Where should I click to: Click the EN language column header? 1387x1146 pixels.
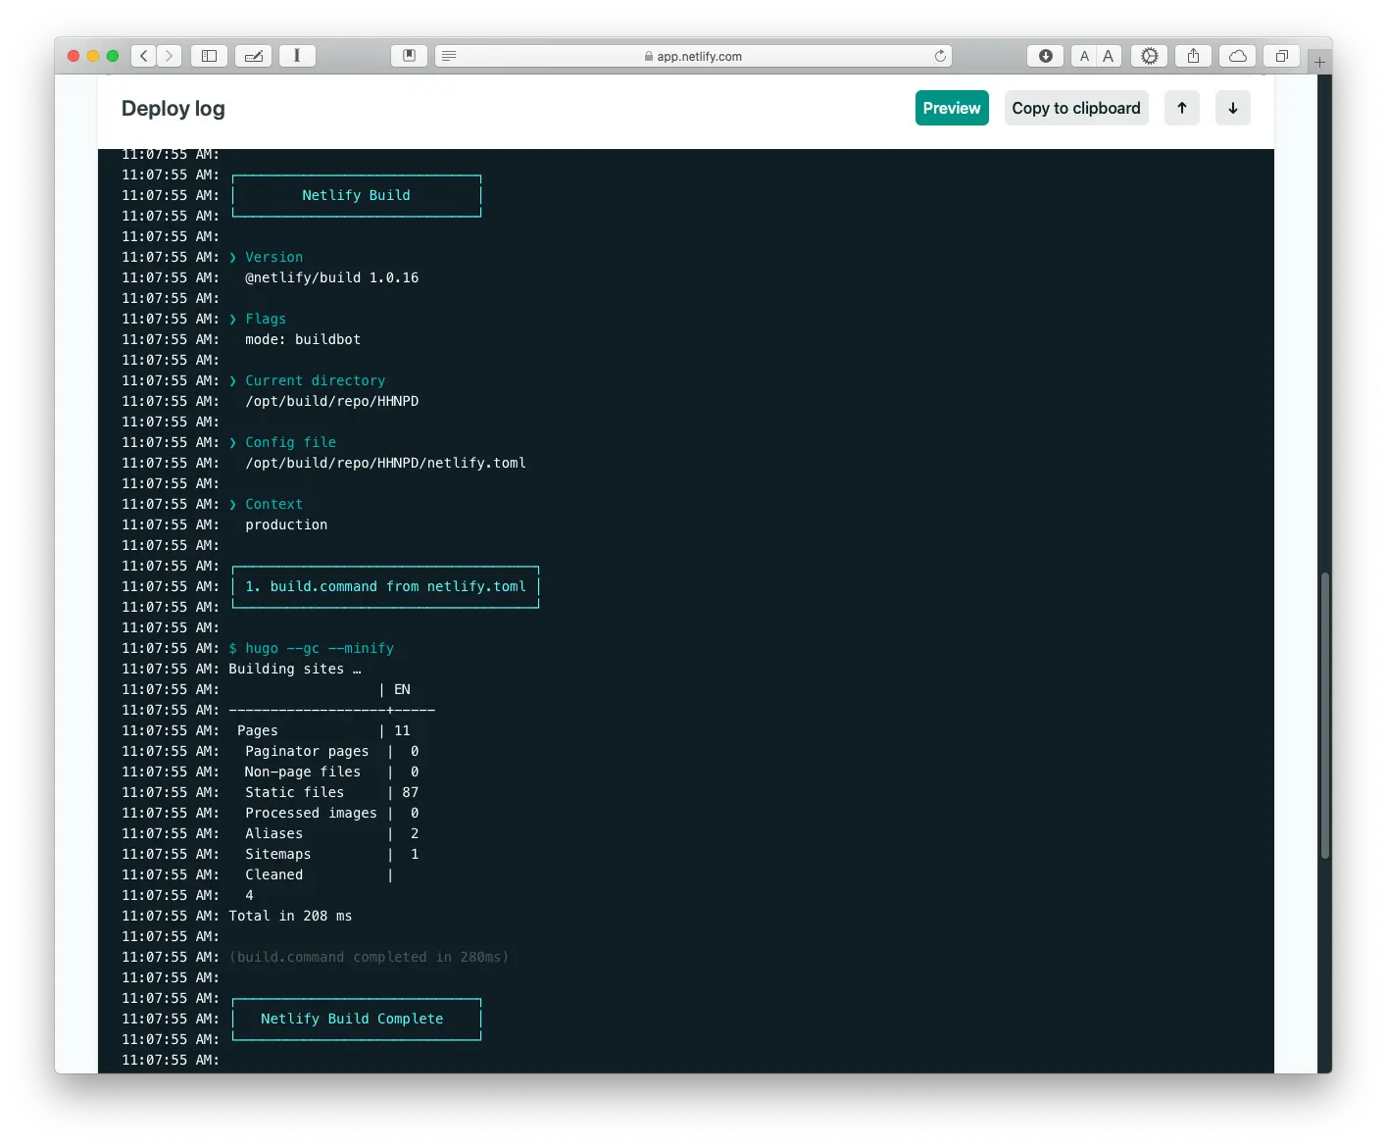402,689
